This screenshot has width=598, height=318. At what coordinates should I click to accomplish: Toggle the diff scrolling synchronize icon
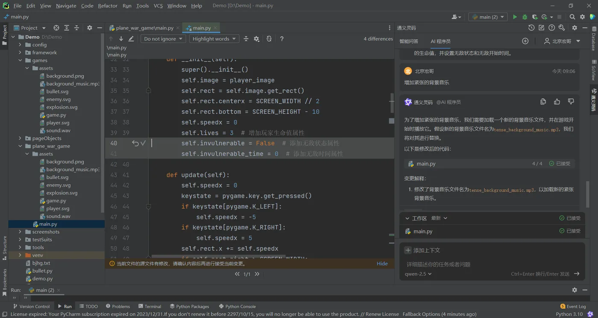pos(269,39)
